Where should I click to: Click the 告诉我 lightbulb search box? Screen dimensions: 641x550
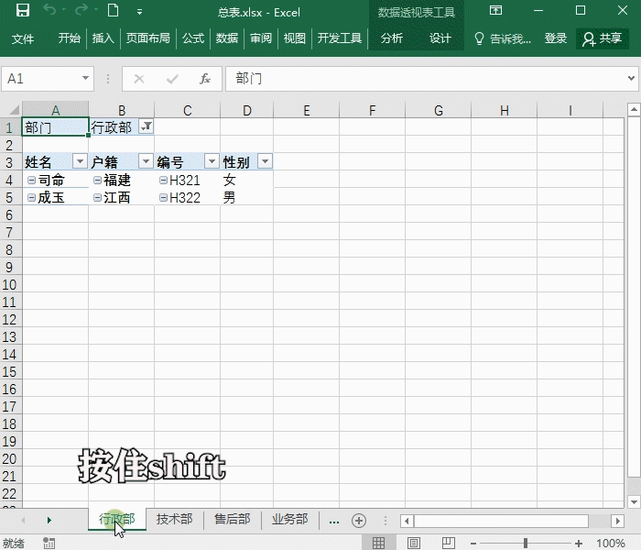[503, 38]
